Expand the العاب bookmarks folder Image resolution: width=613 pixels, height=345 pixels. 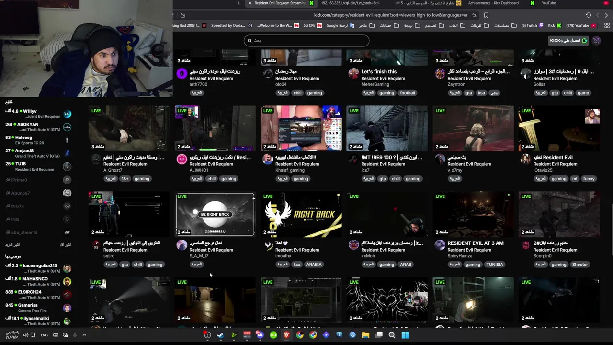click(x=456, y=26)
